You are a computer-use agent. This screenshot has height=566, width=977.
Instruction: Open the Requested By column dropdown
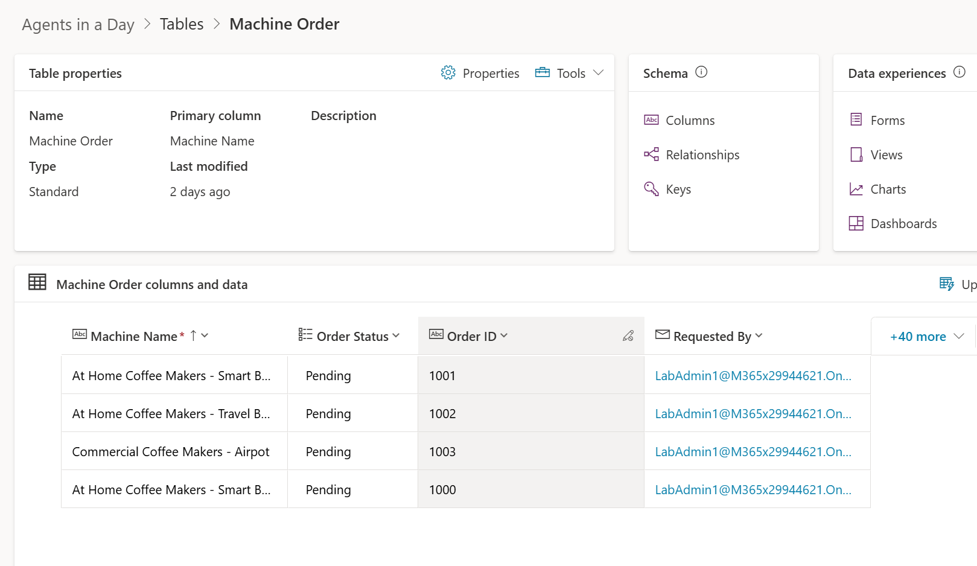coord(759,336)
